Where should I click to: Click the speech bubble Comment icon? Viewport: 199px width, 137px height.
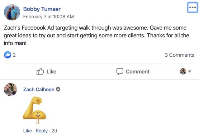pyautogui.click(x=120, y=71)
